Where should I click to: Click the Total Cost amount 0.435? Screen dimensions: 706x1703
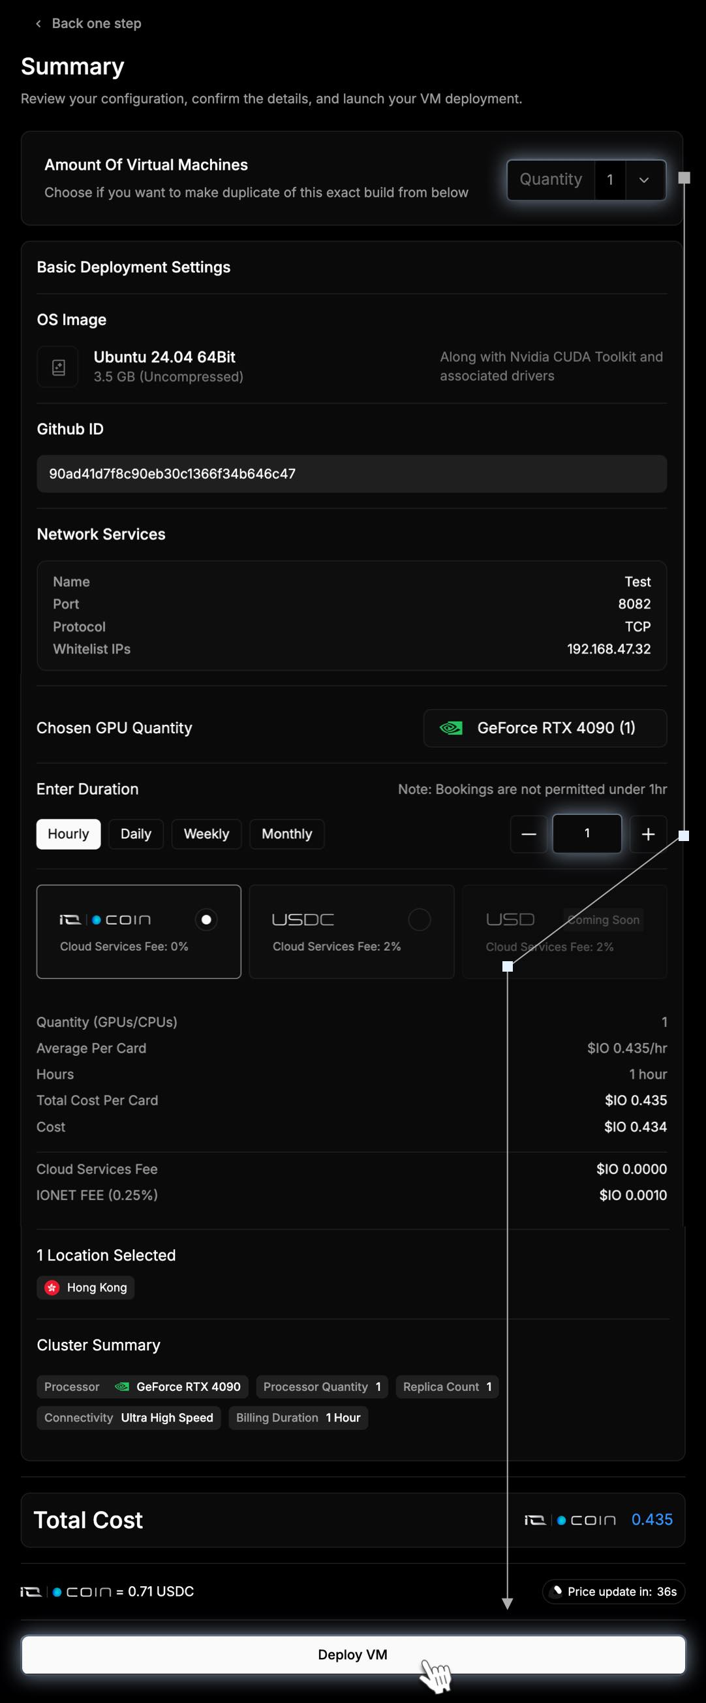[652, 1520]
